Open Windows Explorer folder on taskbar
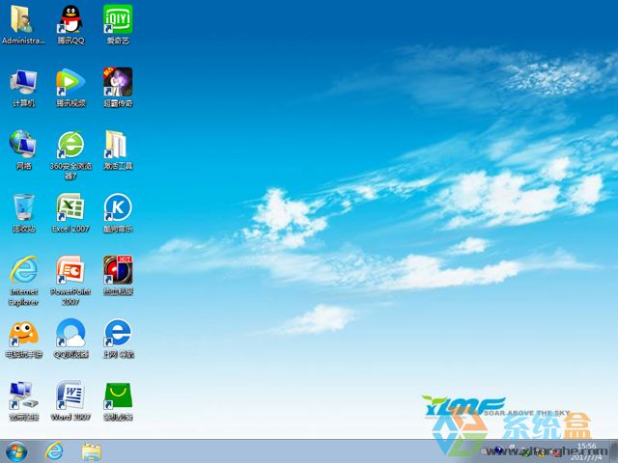The width and height of the screenshot is (618, 463). click(x=92, y=450)
